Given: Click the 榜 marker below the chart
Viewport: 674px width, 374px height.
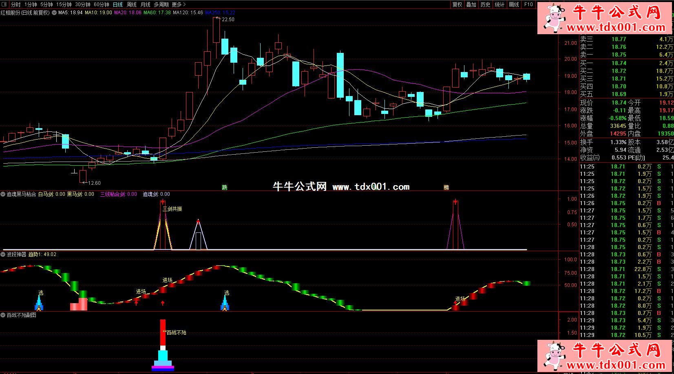Looking at the screenshot, I should click(x=446, y=187).
